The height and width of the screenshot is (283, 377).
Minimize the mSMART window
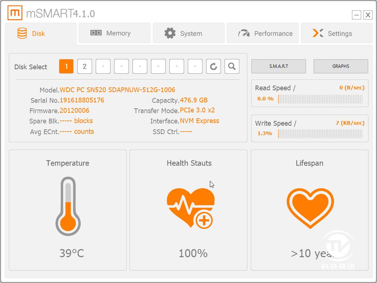tap(356, 15)
